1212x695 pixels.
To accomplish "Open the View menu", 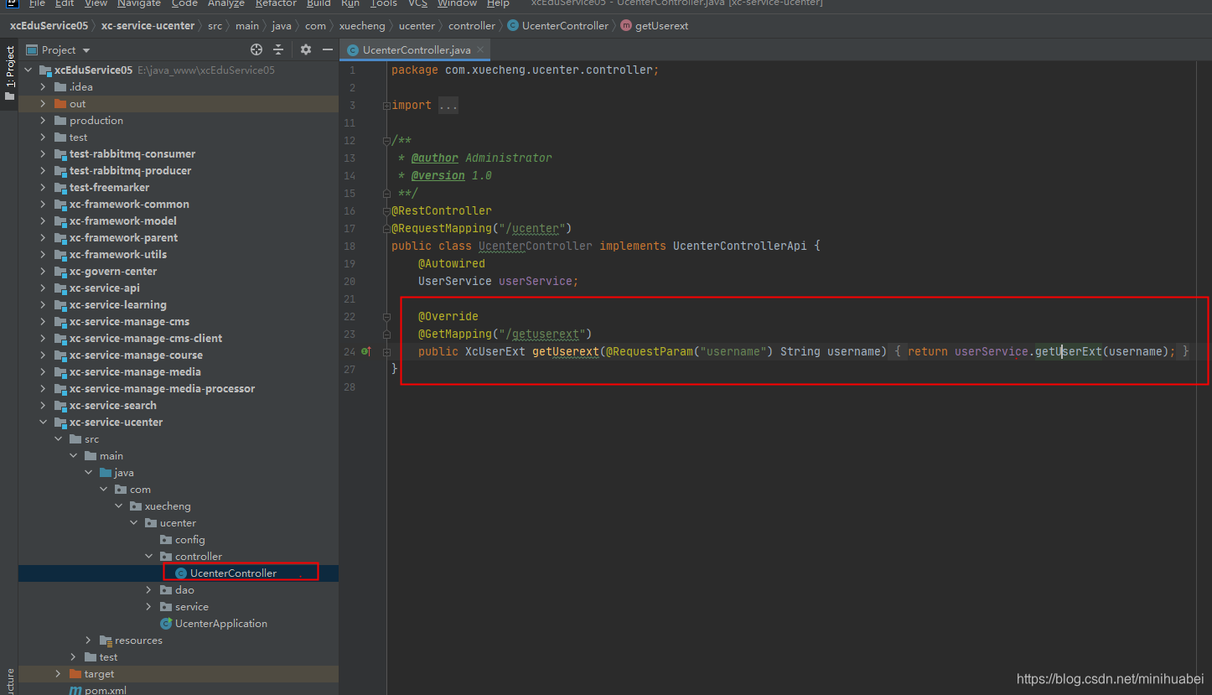I will tap(96, 3).
